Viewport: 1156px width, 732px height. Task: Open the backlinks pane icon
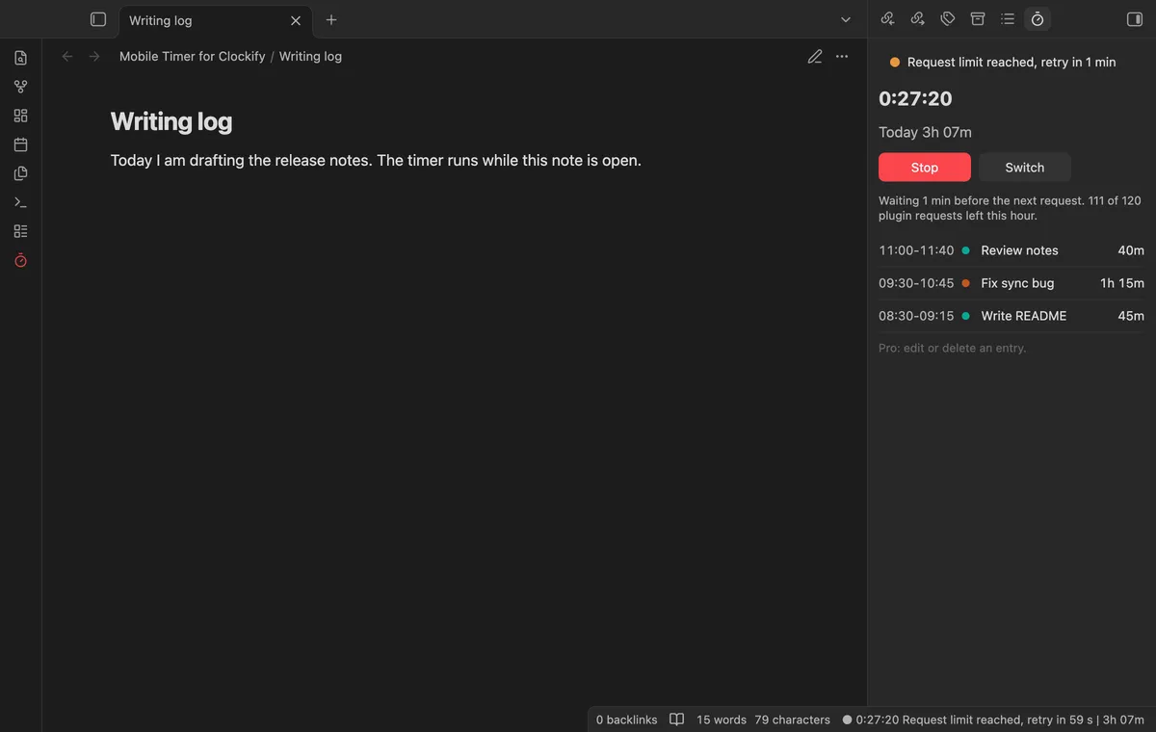tap(888, 19)
